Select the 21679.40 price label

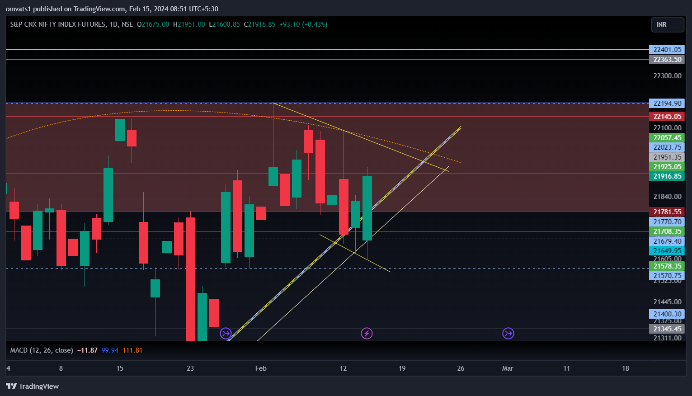coord(667,241)
